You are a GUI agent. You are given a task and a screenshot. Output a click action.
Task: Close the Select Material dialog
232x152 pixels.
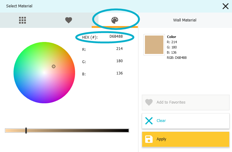coord(226,6)
